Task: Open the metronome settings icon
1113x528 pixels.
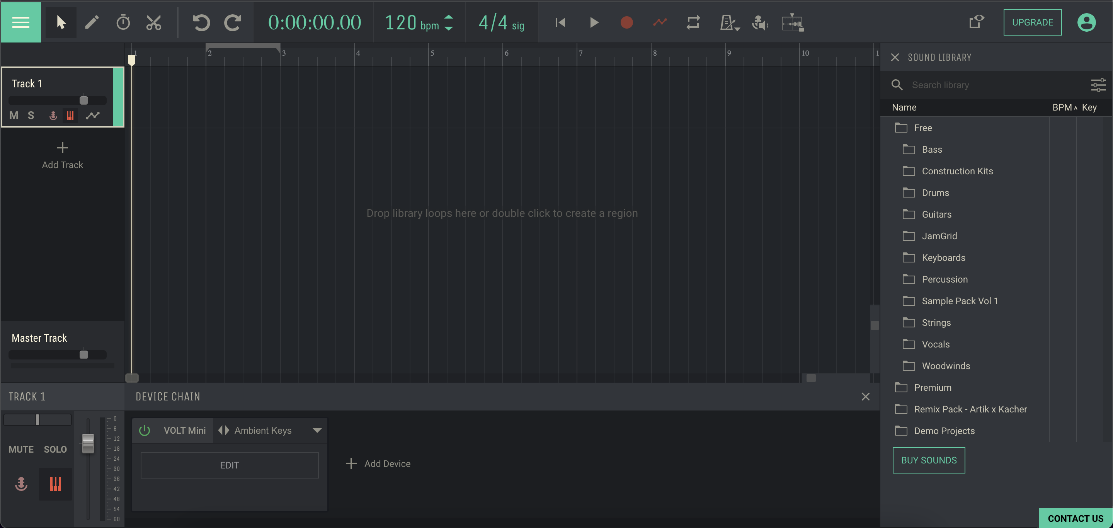Action: (x=729, y=22)
